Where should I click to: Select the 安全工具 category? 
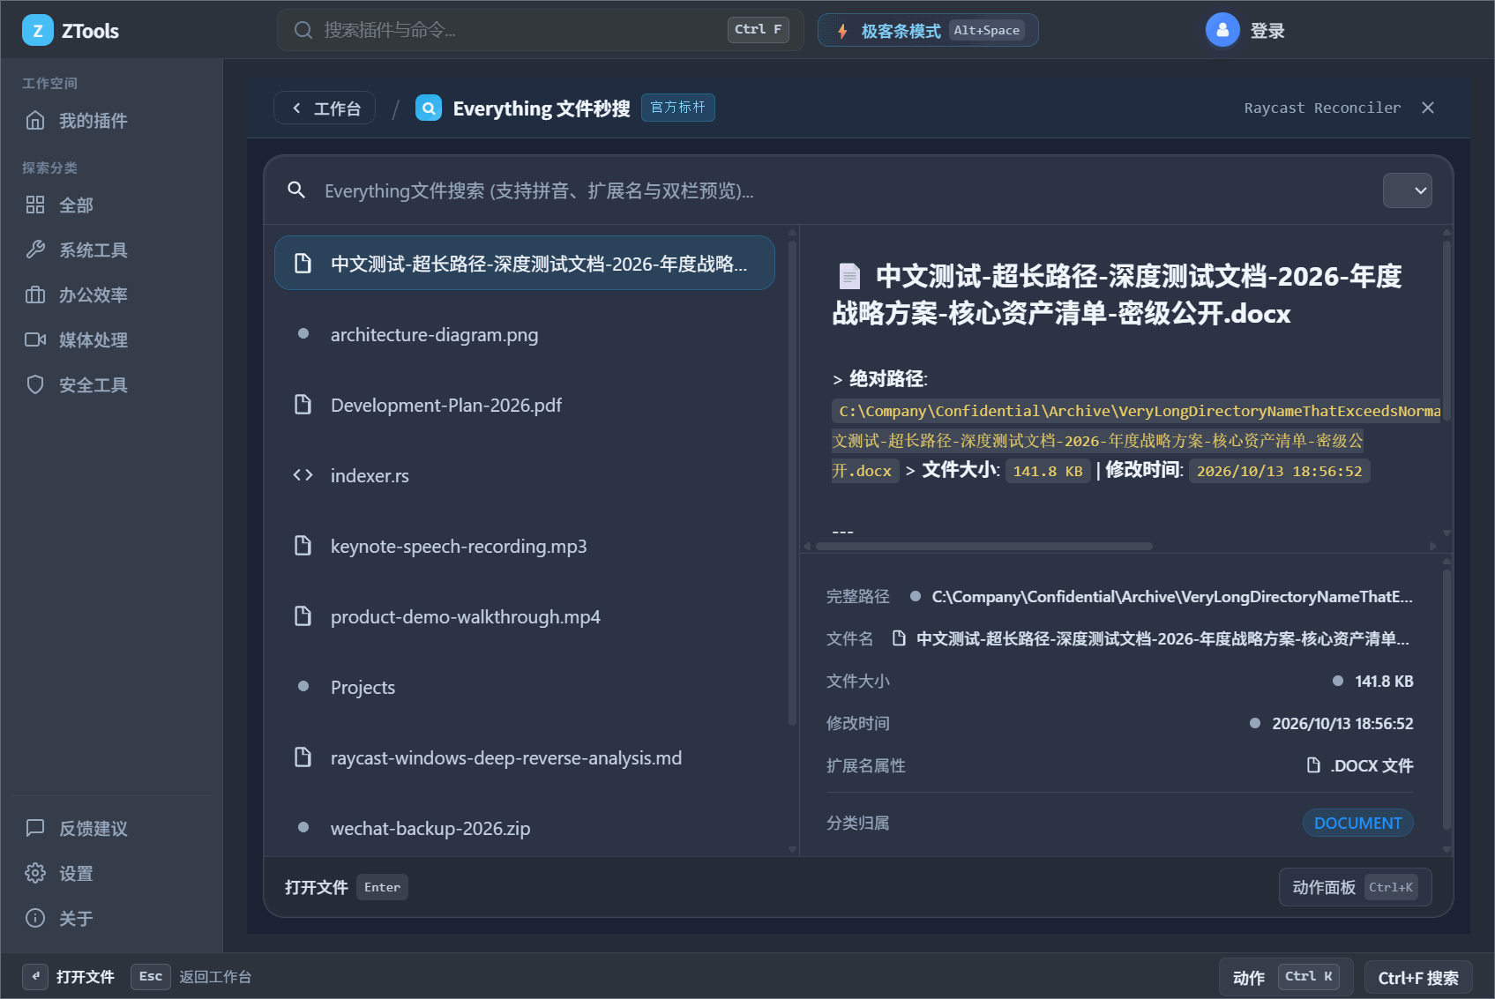coord(111,385)
